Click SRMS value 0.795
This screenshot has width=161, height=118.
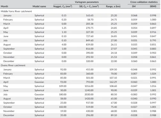click(x=153, y=40)
